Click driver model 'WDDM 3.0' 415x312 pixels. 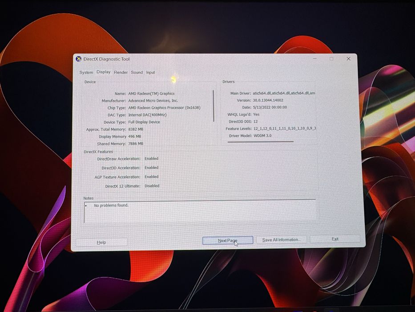coord(262,135)
